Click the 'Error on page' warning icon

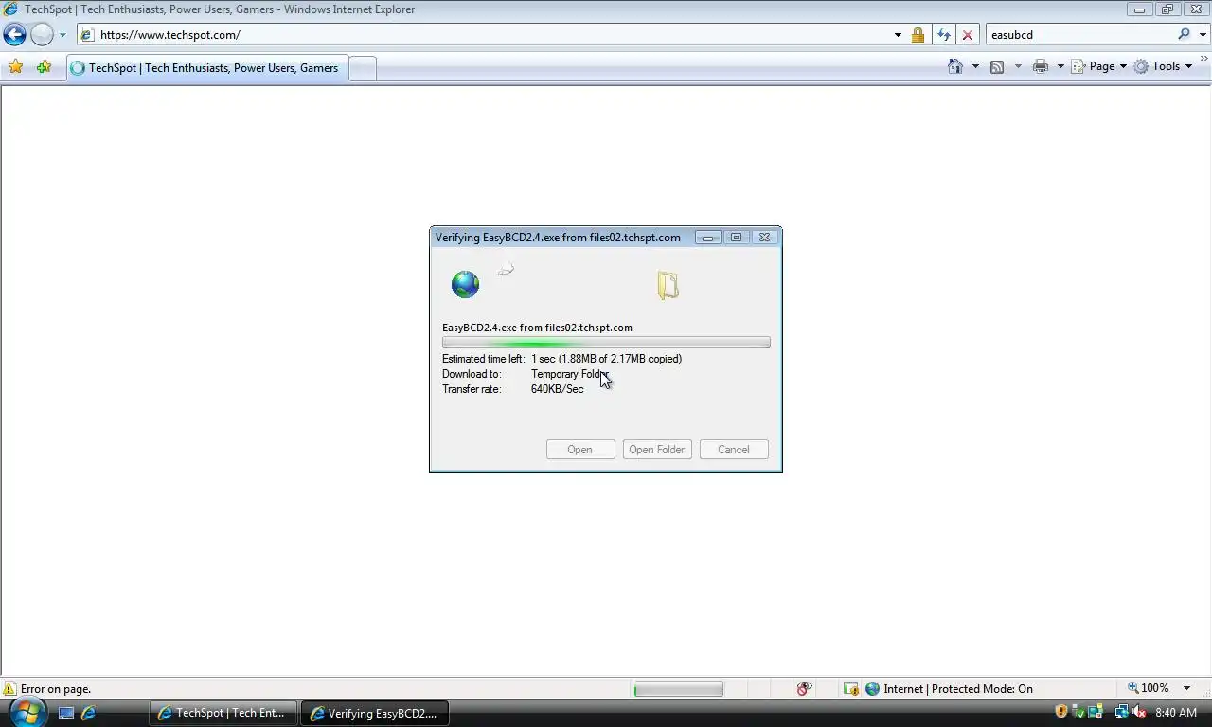[9, 689]
